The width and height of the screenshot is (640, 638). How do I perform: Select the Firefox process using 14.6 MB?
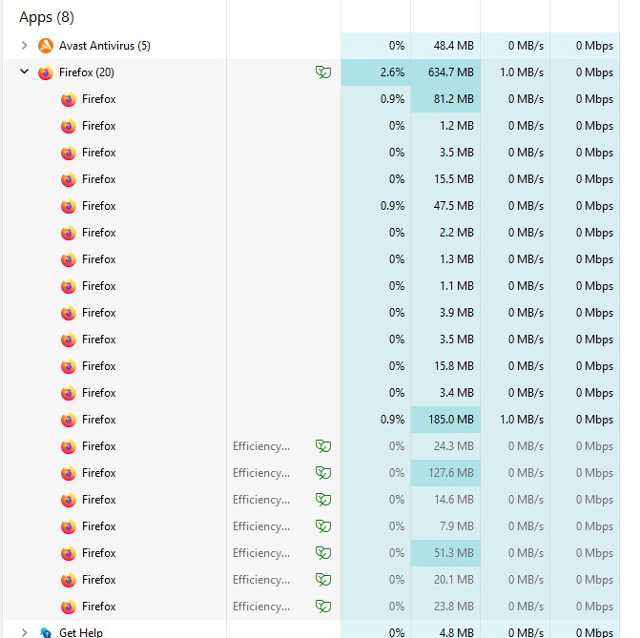[98, 500]
